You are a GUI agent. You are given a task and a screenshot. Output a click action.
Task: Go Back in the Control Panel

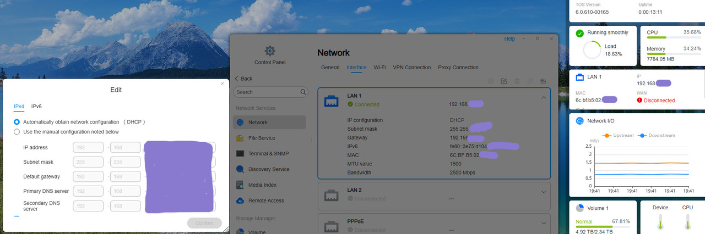(243, 79)
